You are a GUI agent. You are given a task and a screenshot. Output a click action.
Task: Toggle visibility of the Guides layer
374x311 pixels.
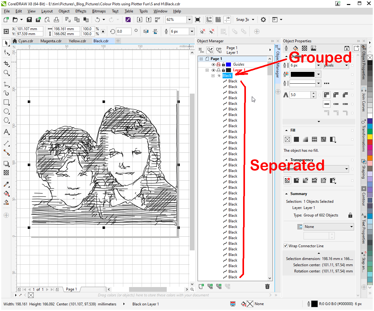click(213, 64)
